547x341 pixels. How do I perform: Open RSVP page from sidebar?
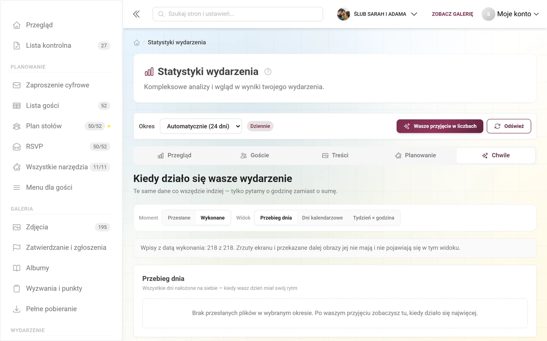(61, 147)
